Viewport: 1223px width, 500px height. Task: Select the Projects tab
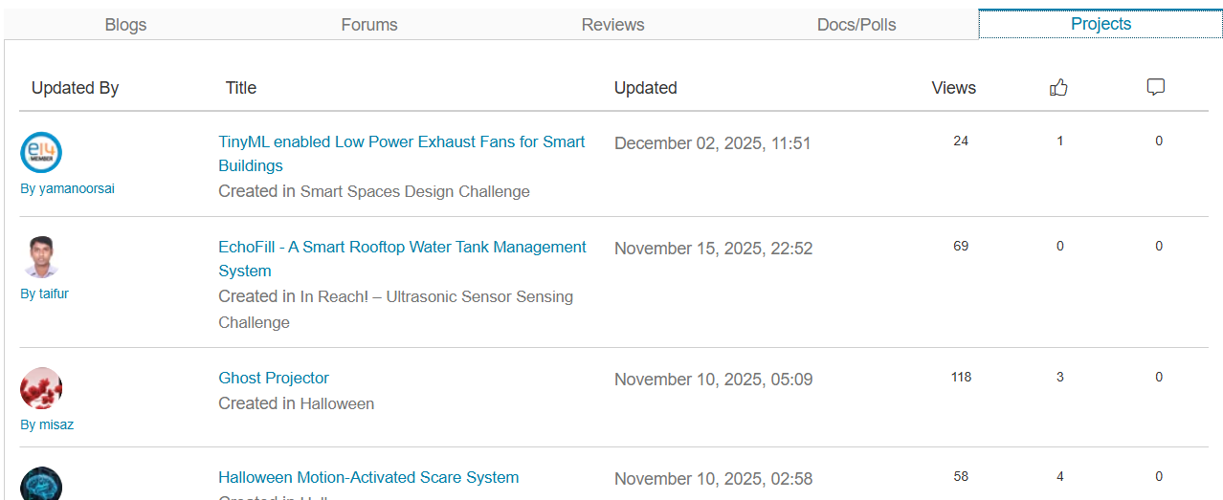click(1101, 25)
